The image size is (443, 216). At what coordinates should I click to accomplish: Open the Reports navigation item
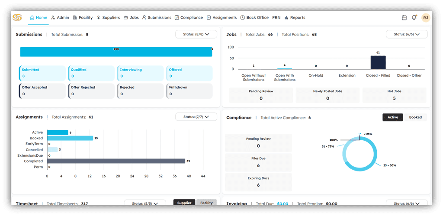tap(295, 18)
